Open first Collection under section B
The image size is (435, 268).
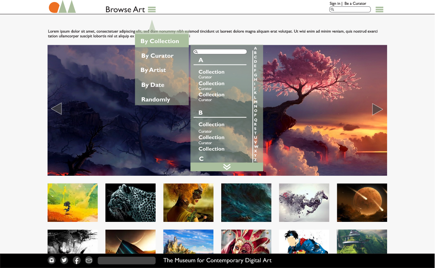pyautogui.click(x=211, y=125)
